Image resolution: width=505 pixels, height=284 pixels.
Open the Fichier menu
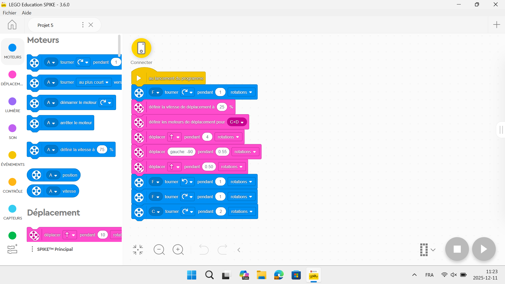[x=9, y=13]
